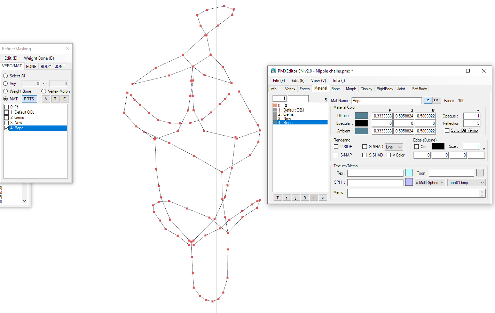Screen dimensions: 495x313
Task: Click the delete material x button
Action: pyautogui.click(x=323, y=198)
